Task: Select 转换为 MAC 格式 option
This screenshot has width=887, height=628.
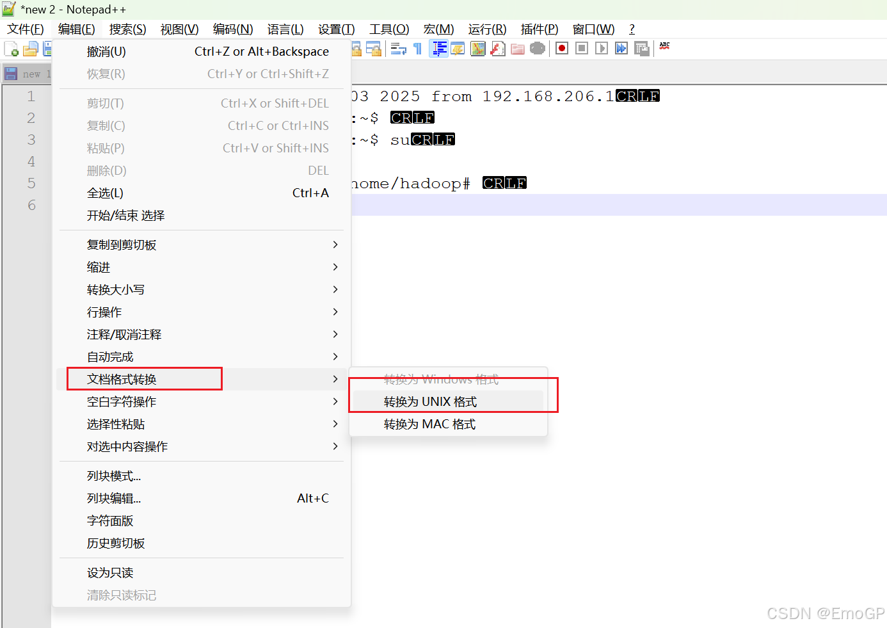Action: tap(448, 424)
